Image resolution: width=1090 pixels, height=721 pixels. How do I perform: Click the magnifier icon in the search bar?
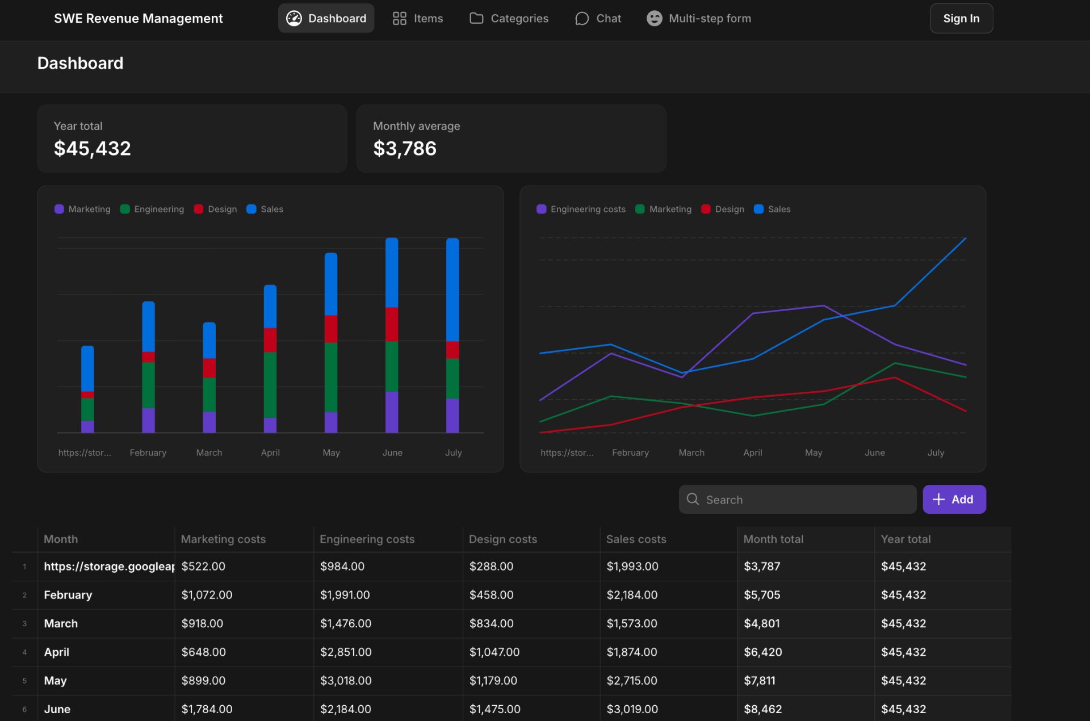693,499
